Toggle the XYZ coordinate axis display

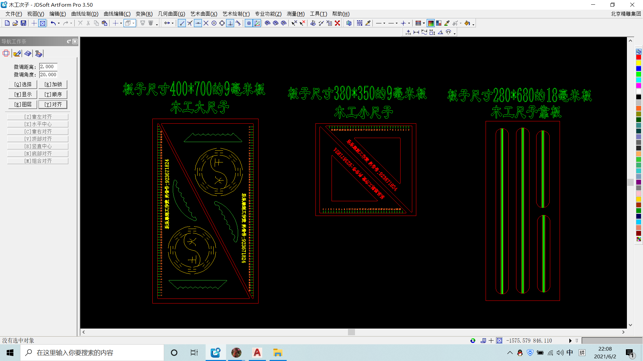(257, 23)
